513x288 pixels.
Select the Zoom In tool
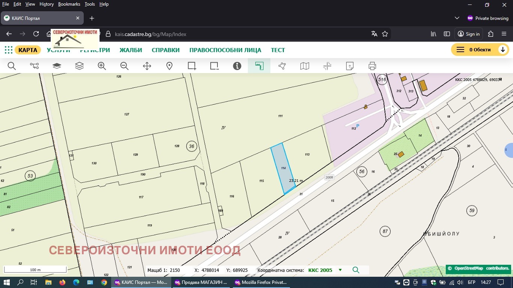(x=102, y=66)
